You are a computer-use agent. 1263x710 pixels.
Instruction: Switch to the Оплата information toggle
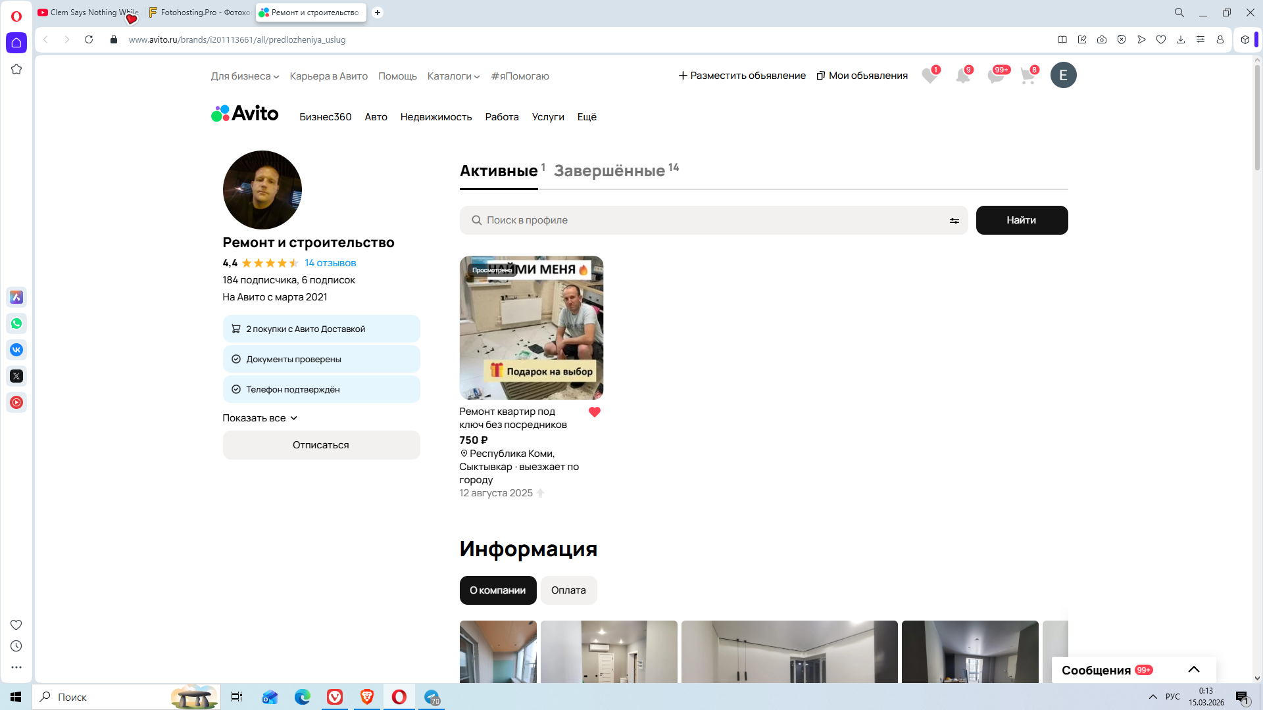tap(568, 590)
